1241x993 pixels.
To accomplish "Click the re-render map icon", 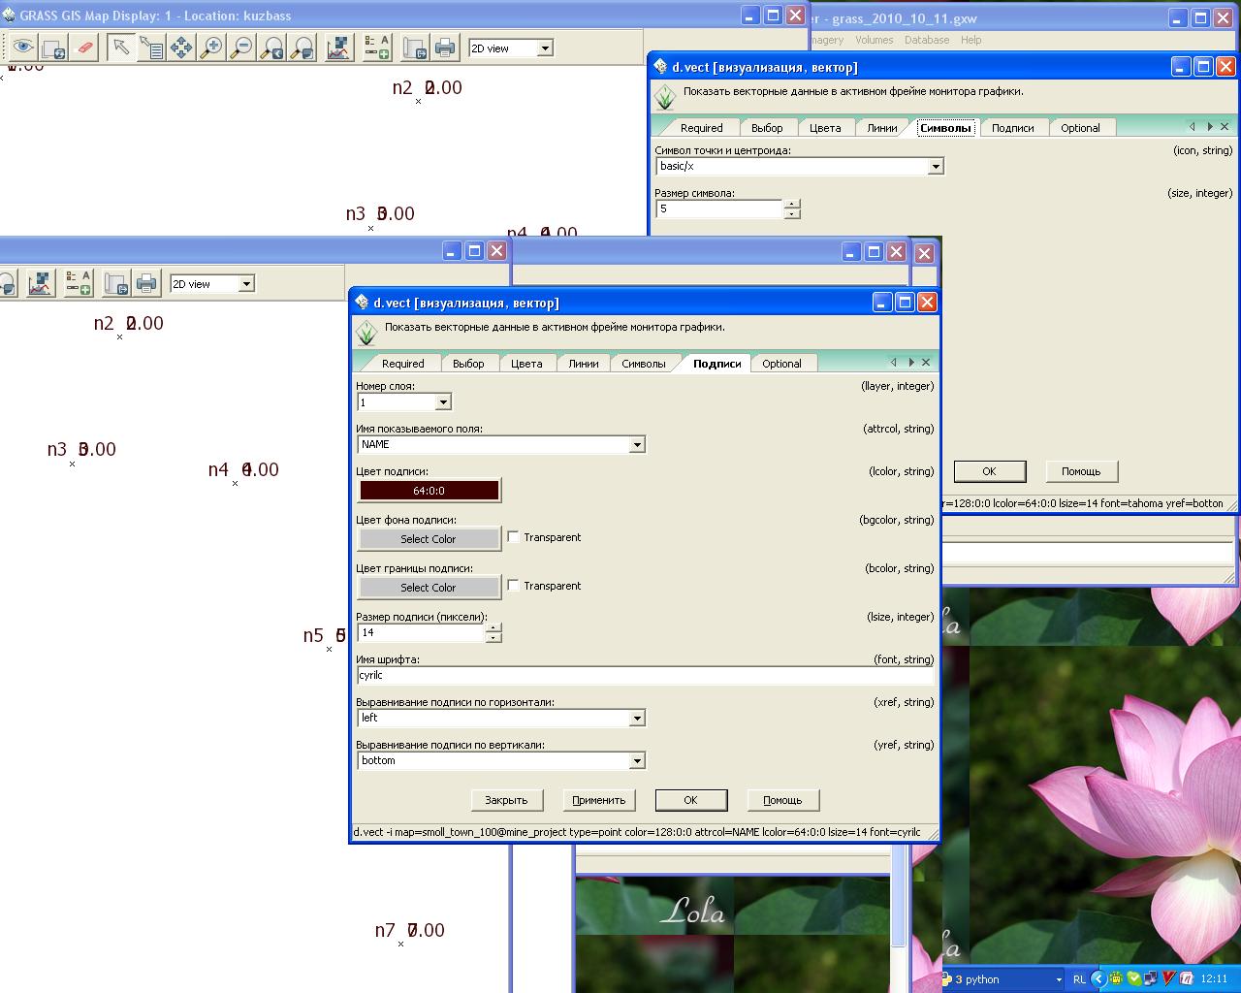I will 54,48.
